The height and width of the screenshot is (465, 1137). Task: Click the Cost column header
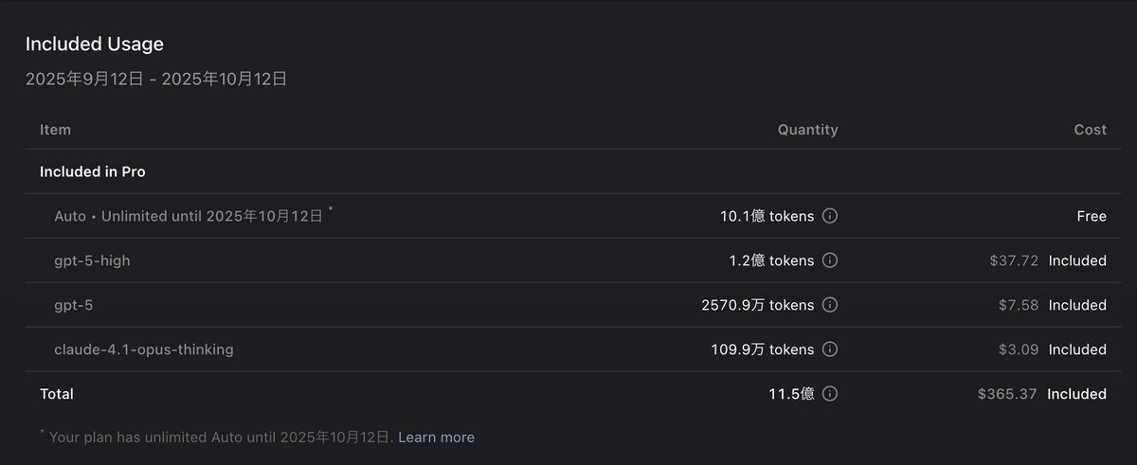pyautogui.click(x=1090, y=130)
